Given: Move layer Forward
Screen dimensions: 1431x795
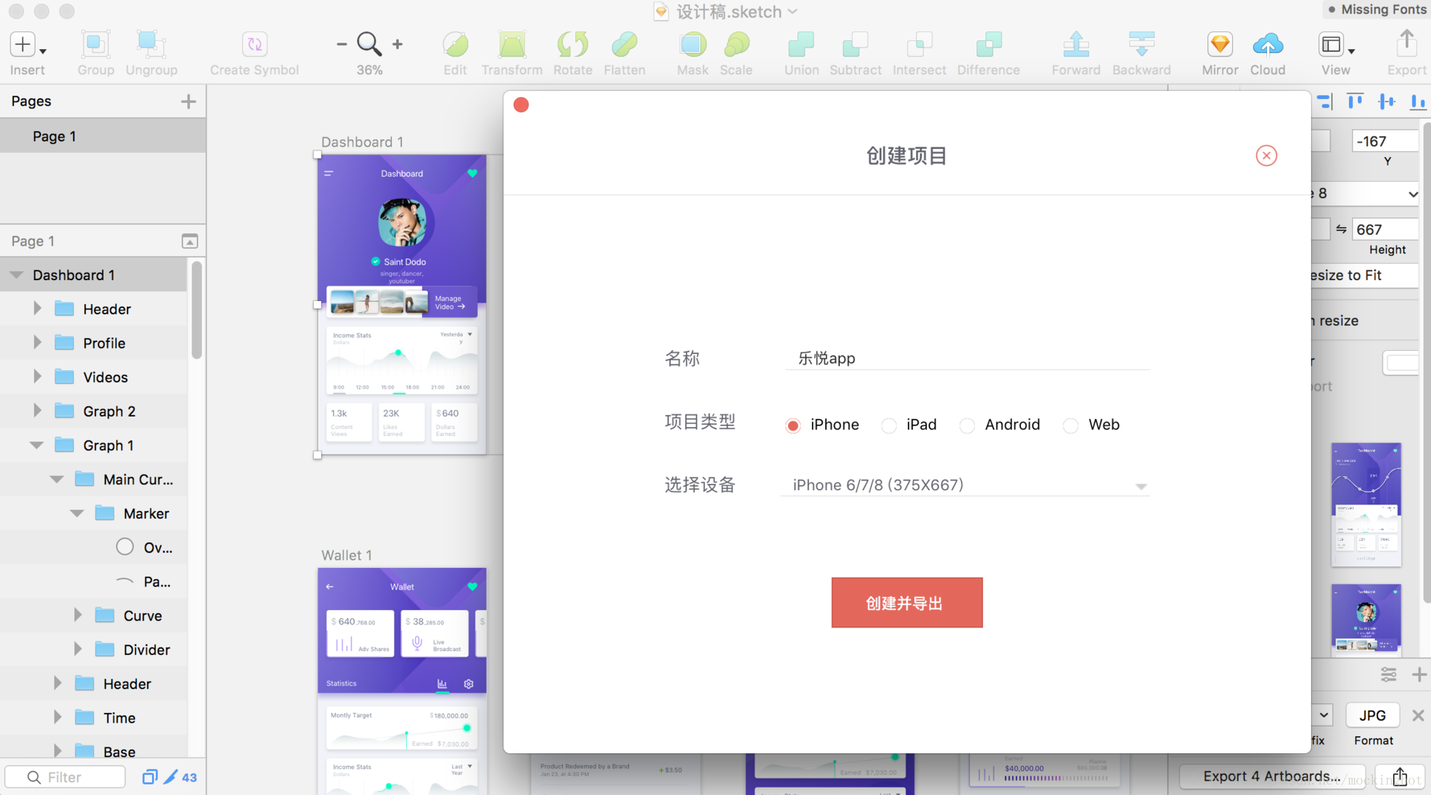Looking at the screenshot, I should (x=1076, y=45).
